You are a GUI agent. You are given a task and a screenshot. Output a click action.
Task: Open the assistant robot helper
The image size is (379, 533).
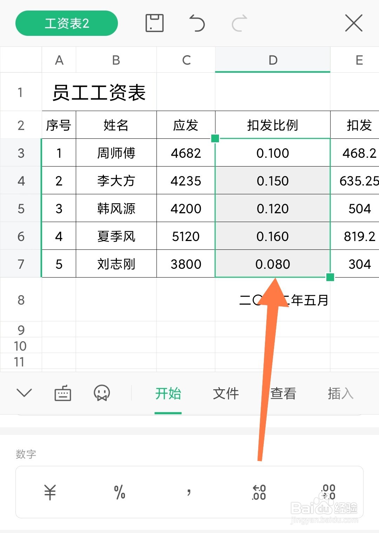(101, 394)
